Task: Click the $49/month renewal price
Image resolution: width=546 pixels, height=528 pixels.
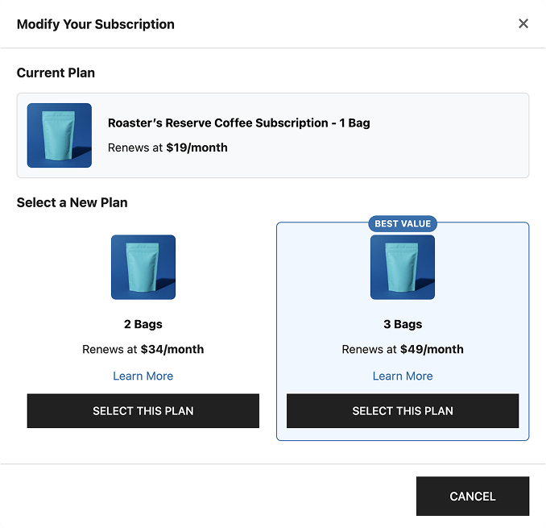Action: click(x=432, y=349)
